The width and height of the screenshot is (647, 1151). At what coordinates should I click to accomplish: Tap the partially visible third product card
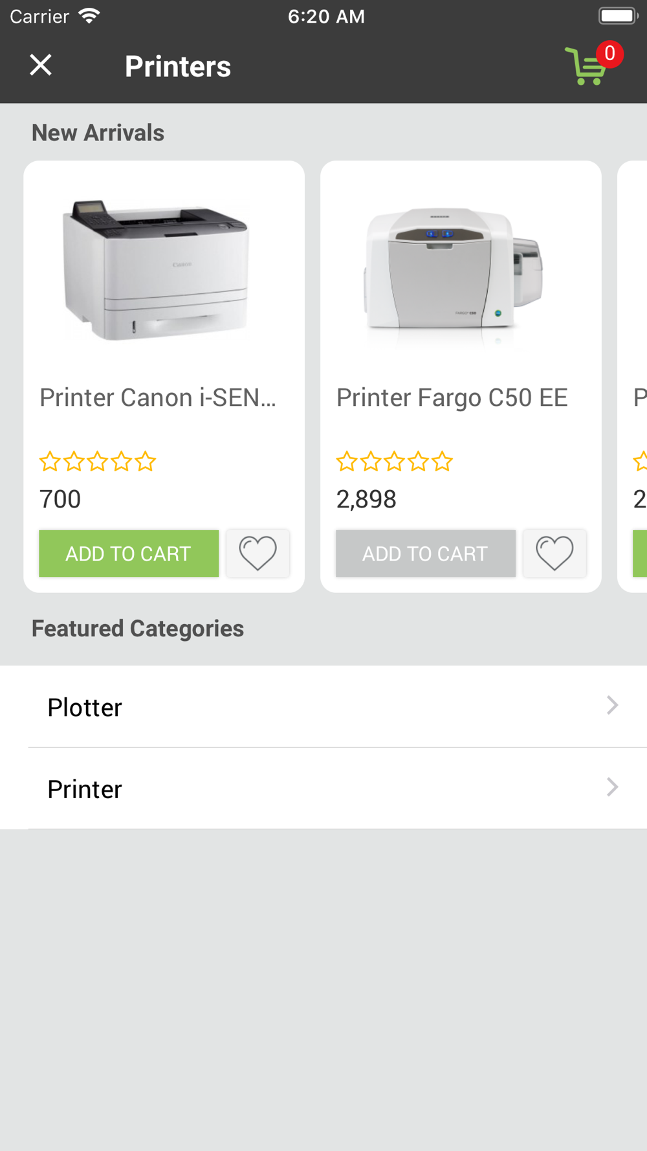click(634, 375)
